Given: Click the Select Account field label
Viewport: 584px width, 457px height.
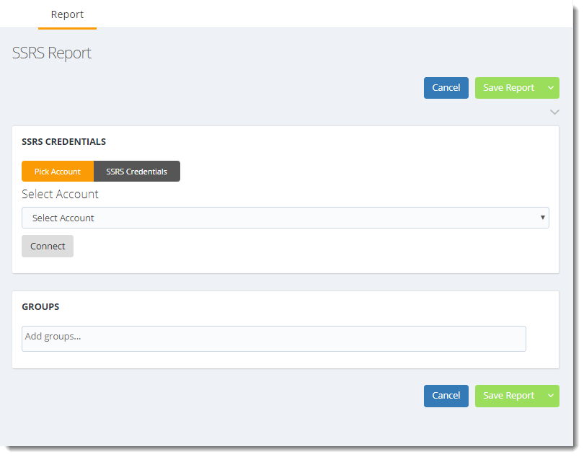Looking at the screenshot, I should (60, 194).
